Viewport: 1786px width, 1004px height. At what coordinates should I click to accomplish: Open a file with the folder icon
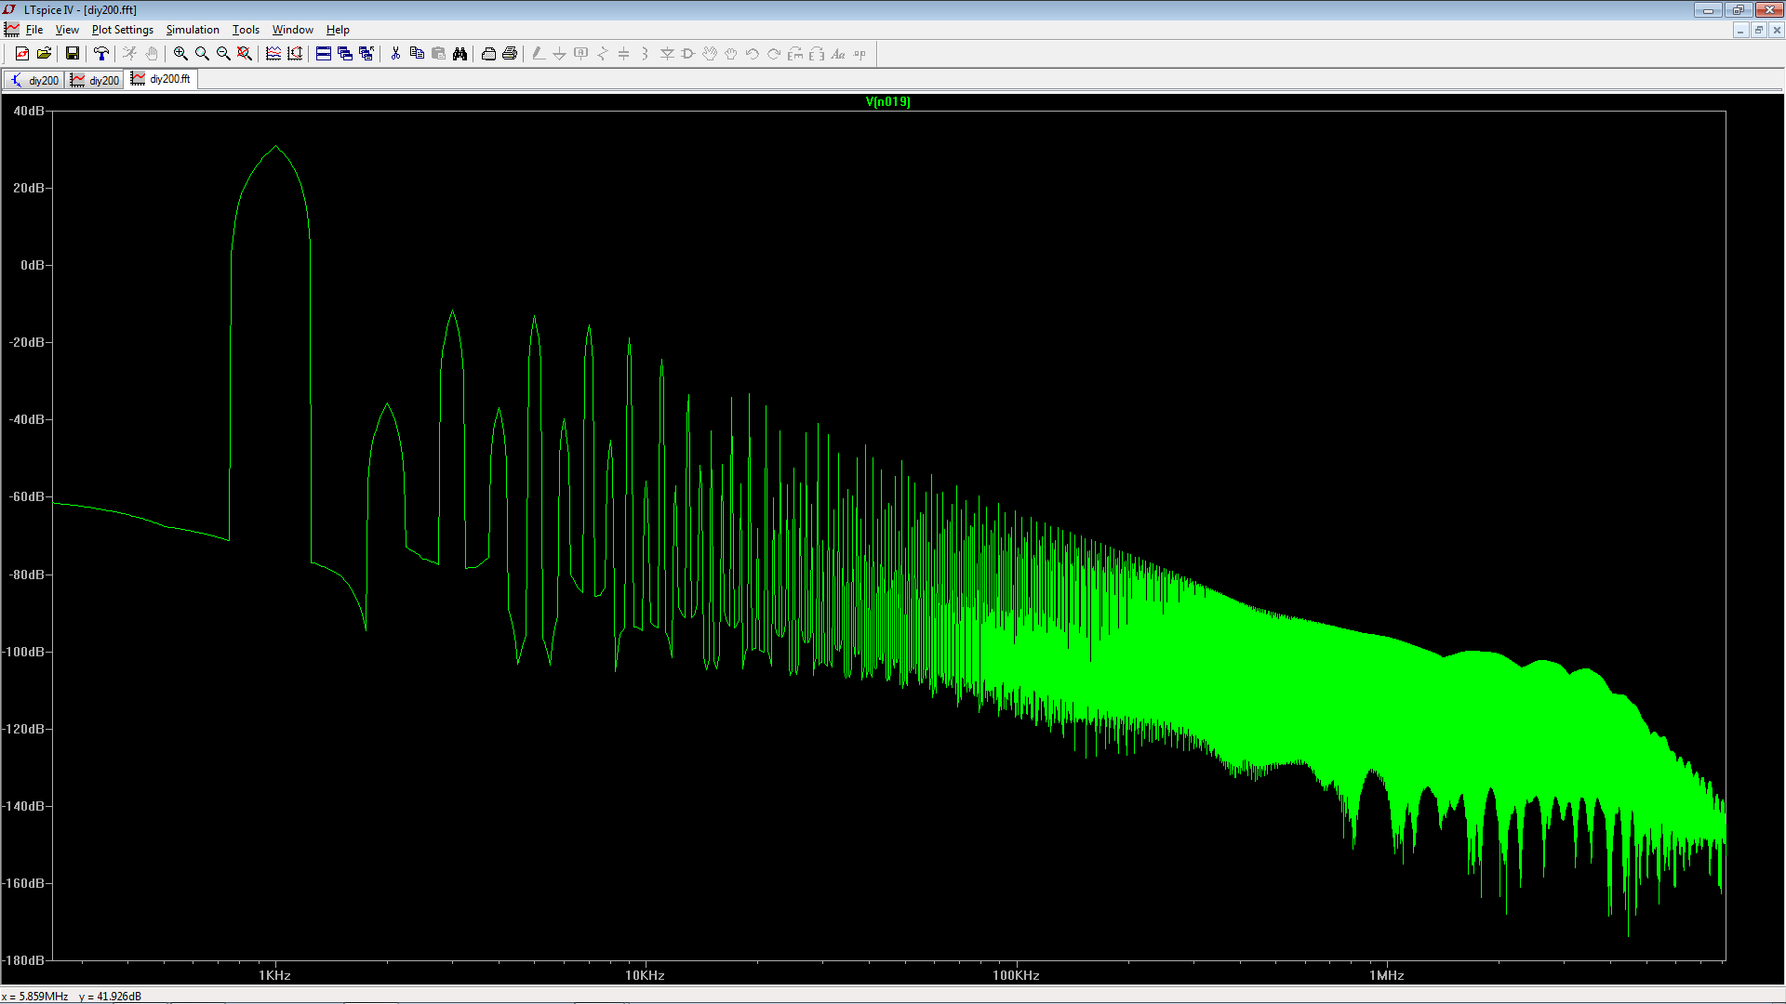44,54
